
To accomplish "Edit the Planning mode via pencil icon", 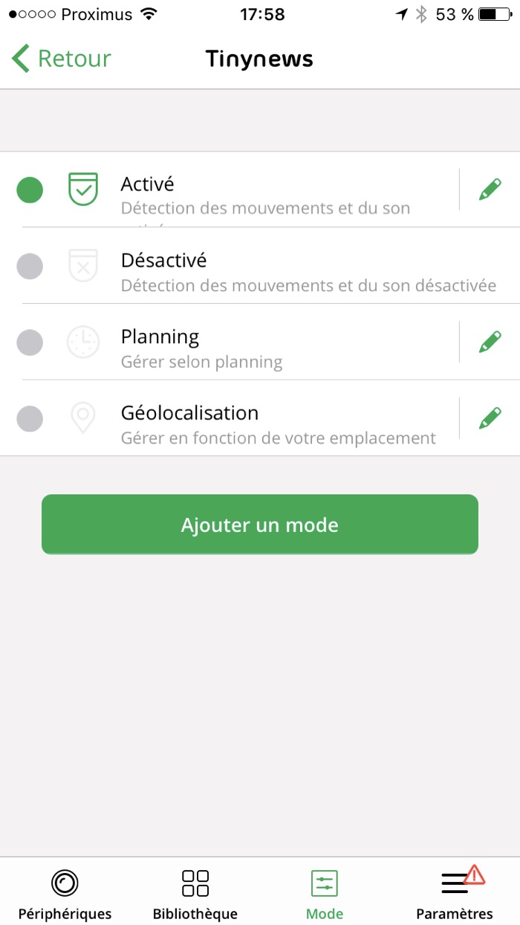I will click(x=490, y=342).
